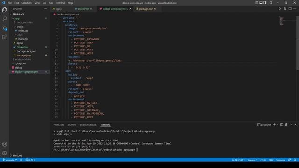The image size is (299, 168).
Task: Toggle Primary Side Bar visibility
Action: pos(256,3)
